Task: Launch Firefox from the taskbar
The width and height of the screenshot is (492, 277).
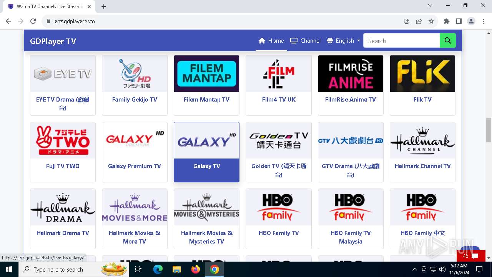Action: coord(196,269)
